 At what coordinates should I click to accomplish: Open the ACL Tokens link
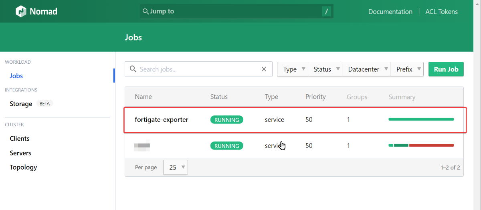coord(441,12)
